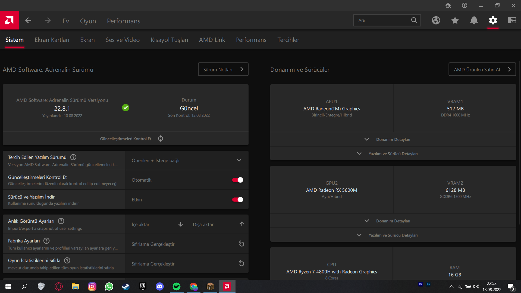Open Performans in the top navigation
521x293 pixels.
pyautogui.click(x=124, y=21)
